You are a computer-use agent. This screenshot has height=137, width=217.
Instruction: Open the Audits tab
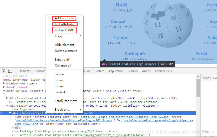146,71
